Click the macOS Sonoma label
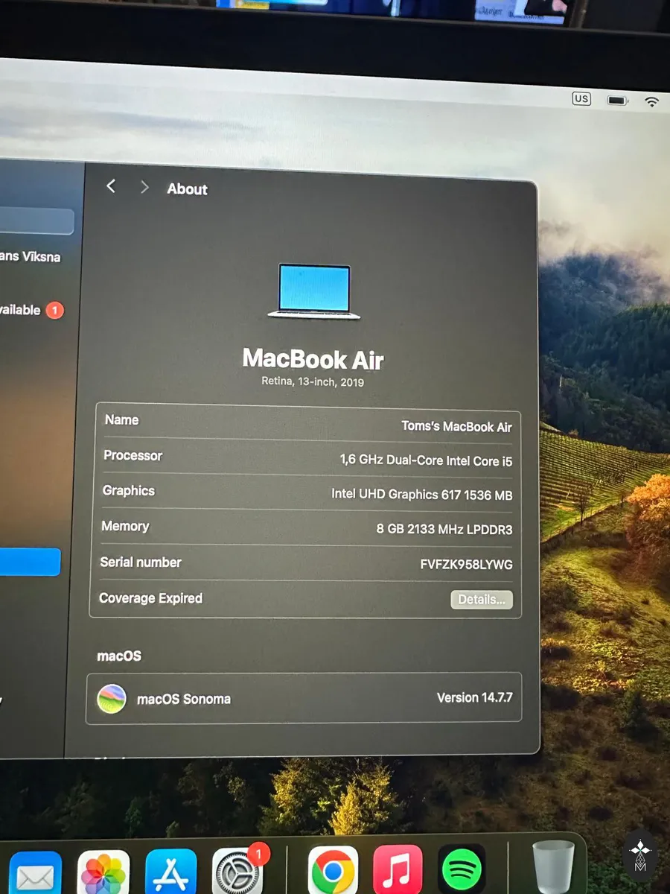This screenshot has width=670, height=894. 184,699
